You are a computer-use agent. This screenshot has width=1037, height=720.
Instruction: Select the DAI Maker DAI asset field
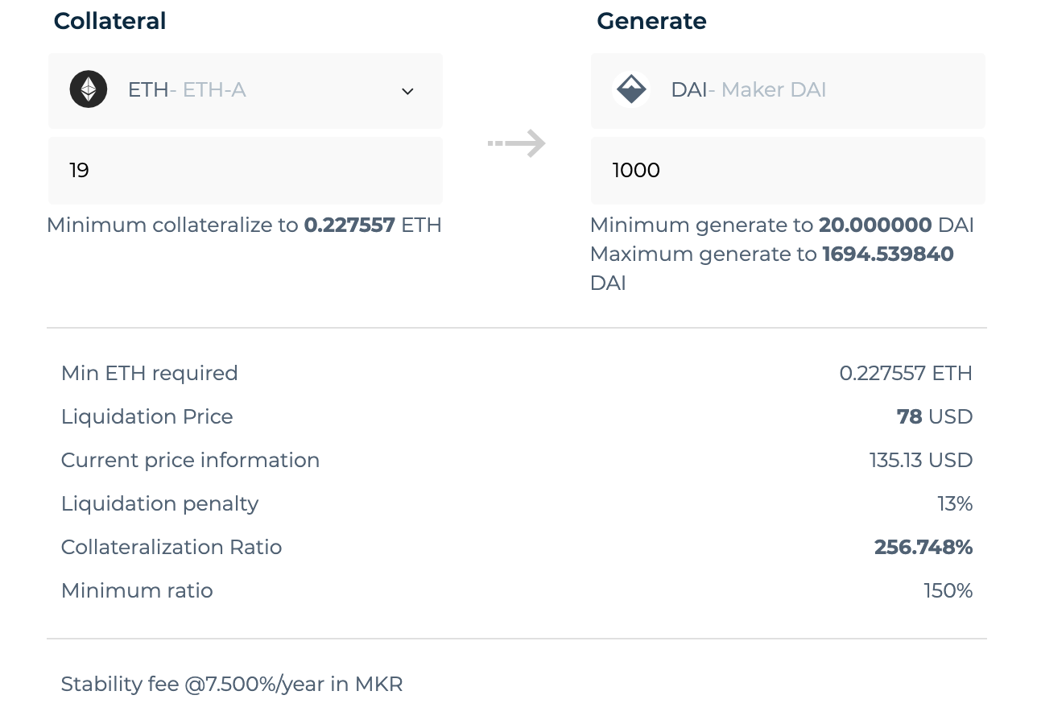click(x=788, y=91)
